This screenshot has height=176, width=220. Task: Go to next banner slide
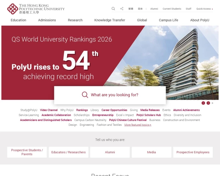[208, 103]
